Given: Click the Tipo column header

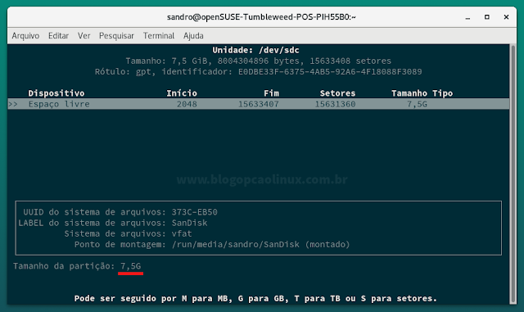Looking at the screenshot, I should (x=442, y=93).
